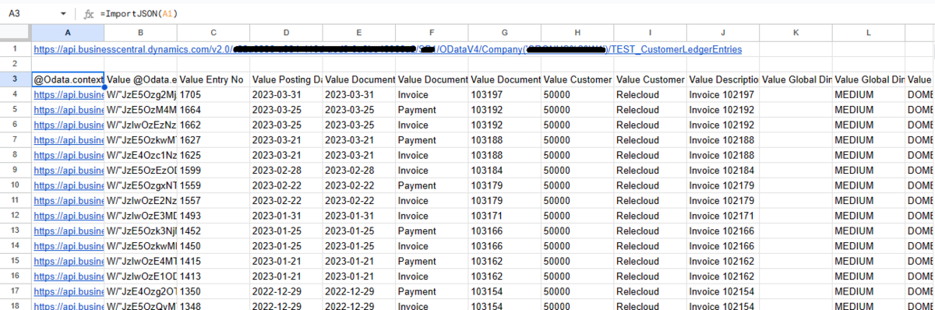
Task: Select column D header
Action: point(286,33)
